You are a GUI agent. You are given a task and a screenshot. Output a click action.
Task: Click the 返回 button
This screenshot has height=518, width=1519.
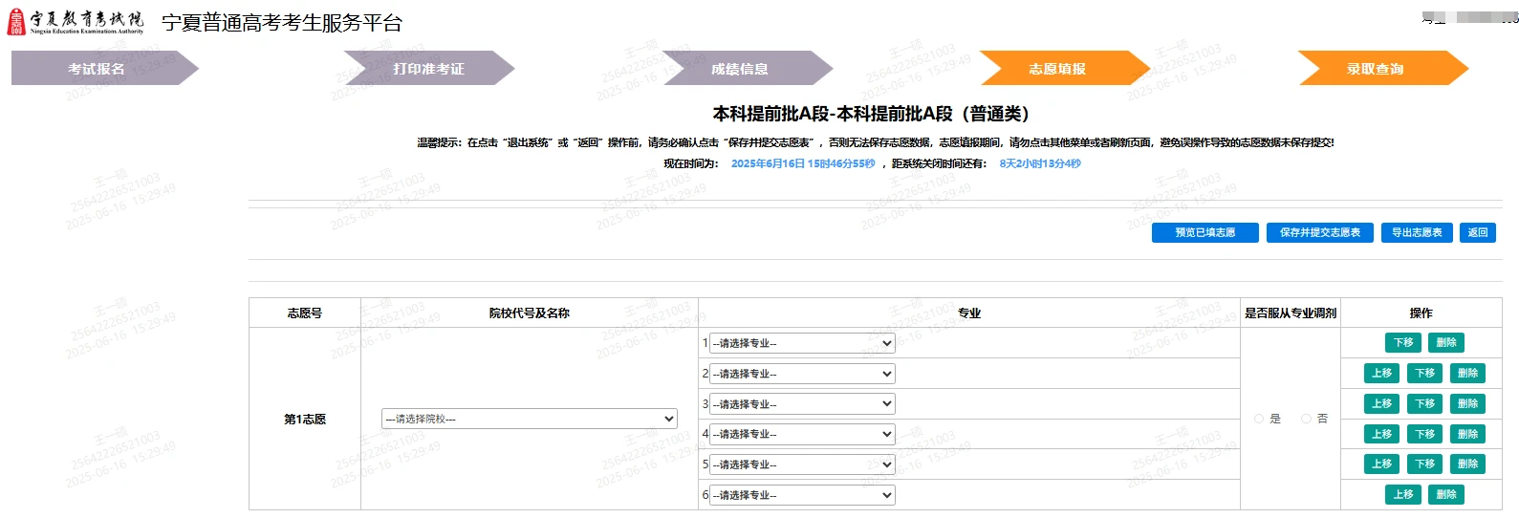pos(1478,232)
